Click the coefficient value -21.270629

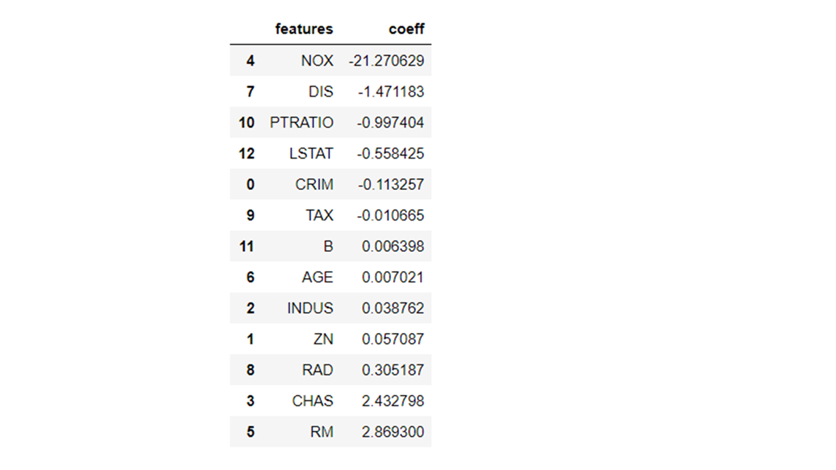[x=387, y=61]
